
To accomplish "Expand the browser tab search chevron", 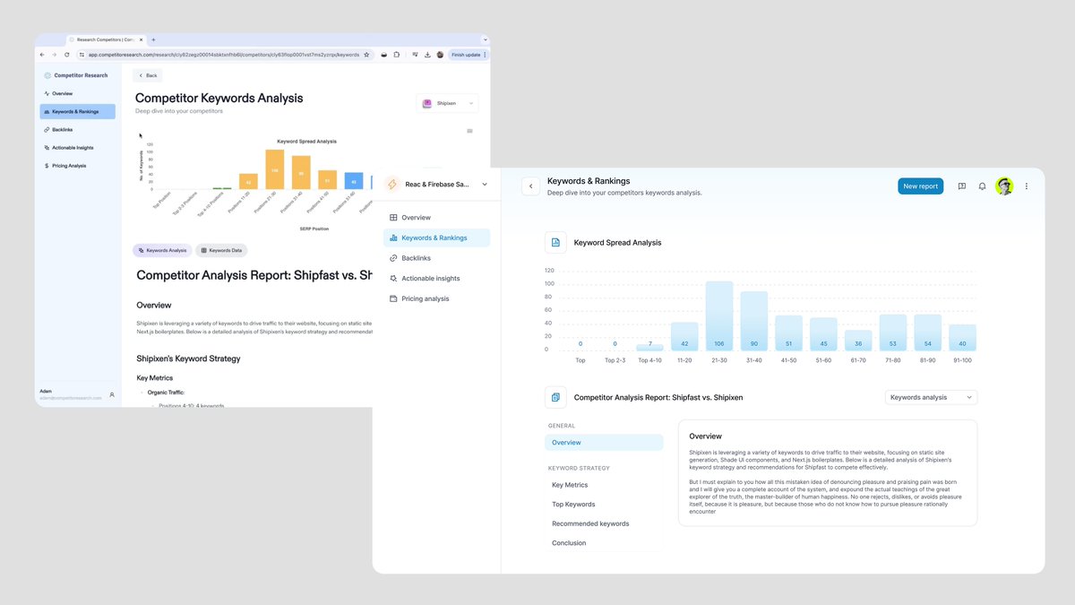I will pyautogui.click(x=485, y=39).
